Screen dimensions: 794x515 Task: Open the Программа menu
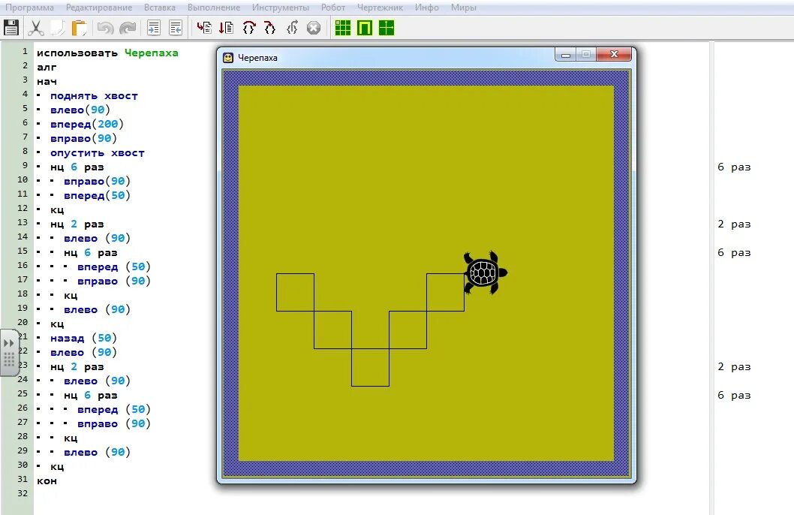pos(29,8)
